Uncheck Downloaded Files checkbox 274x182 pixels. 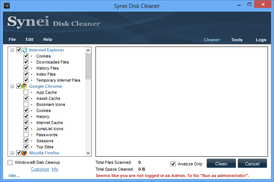(x=26, y=62)
